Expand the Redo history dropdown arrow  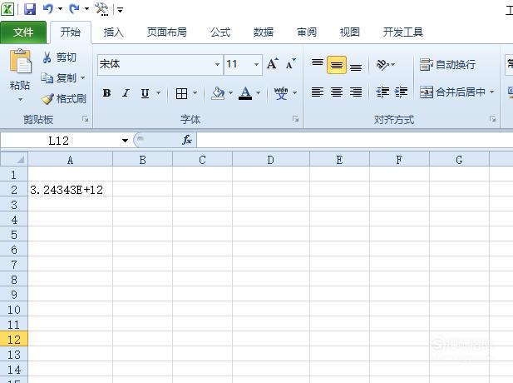coord(86,9)
